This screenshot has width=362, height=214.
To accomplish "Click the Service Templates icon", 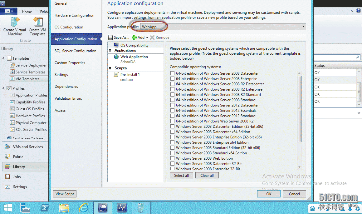I will (12, 72).
